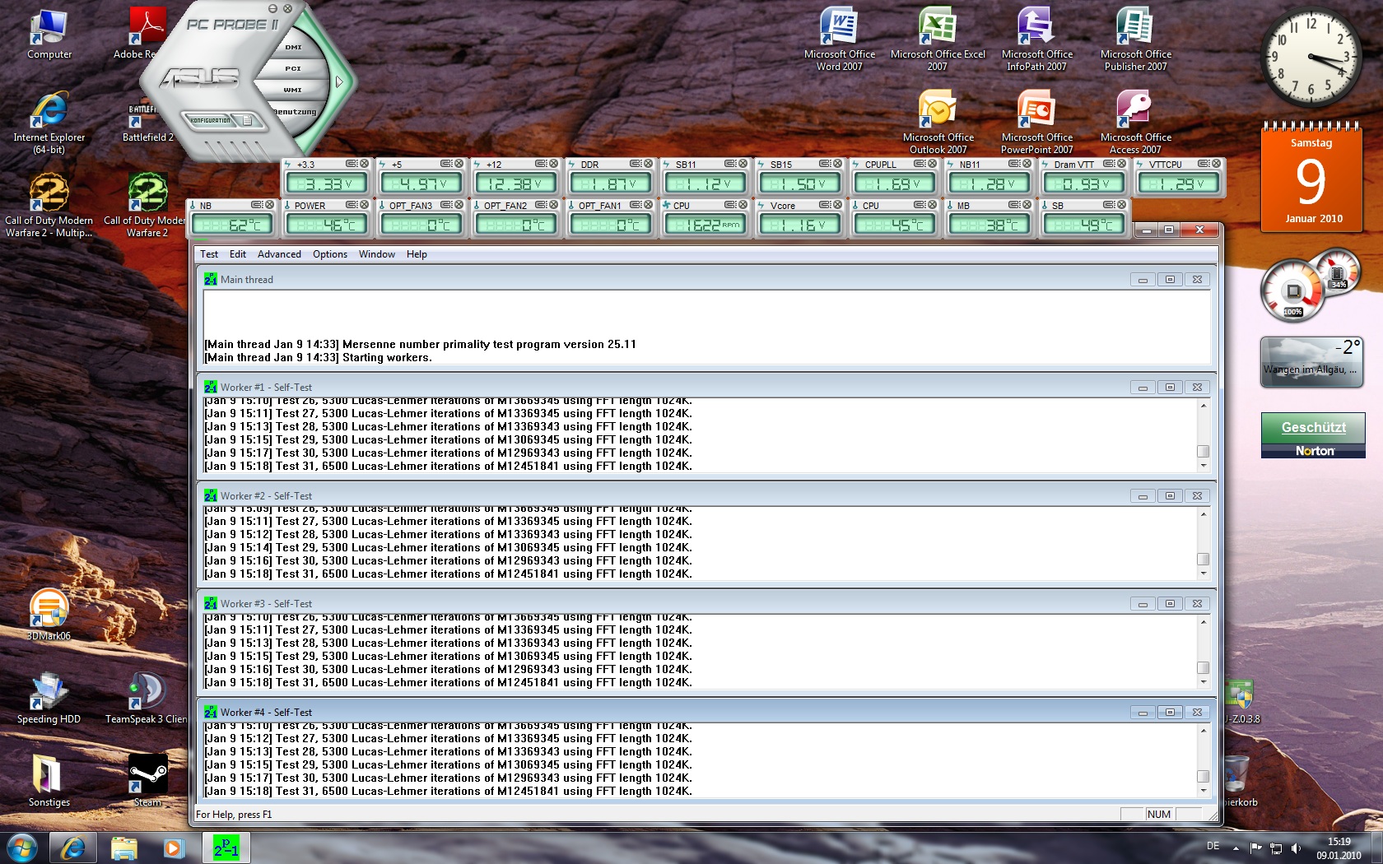This screenshot has width=1383, height=864.
Task: Select the Computer desktop icon
Action: (49, 35)
